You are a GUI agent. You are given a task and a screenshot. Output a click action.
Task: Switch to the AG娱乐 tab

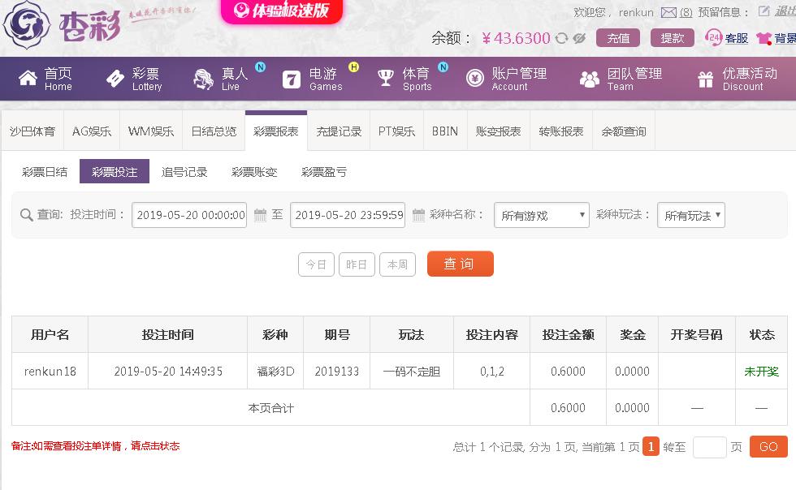[91, 131]
